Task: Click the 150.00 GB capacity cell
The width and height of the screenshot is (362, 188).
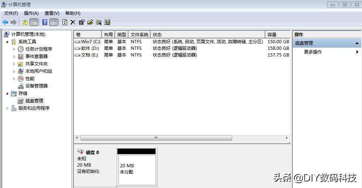Action: pos(278,42)
